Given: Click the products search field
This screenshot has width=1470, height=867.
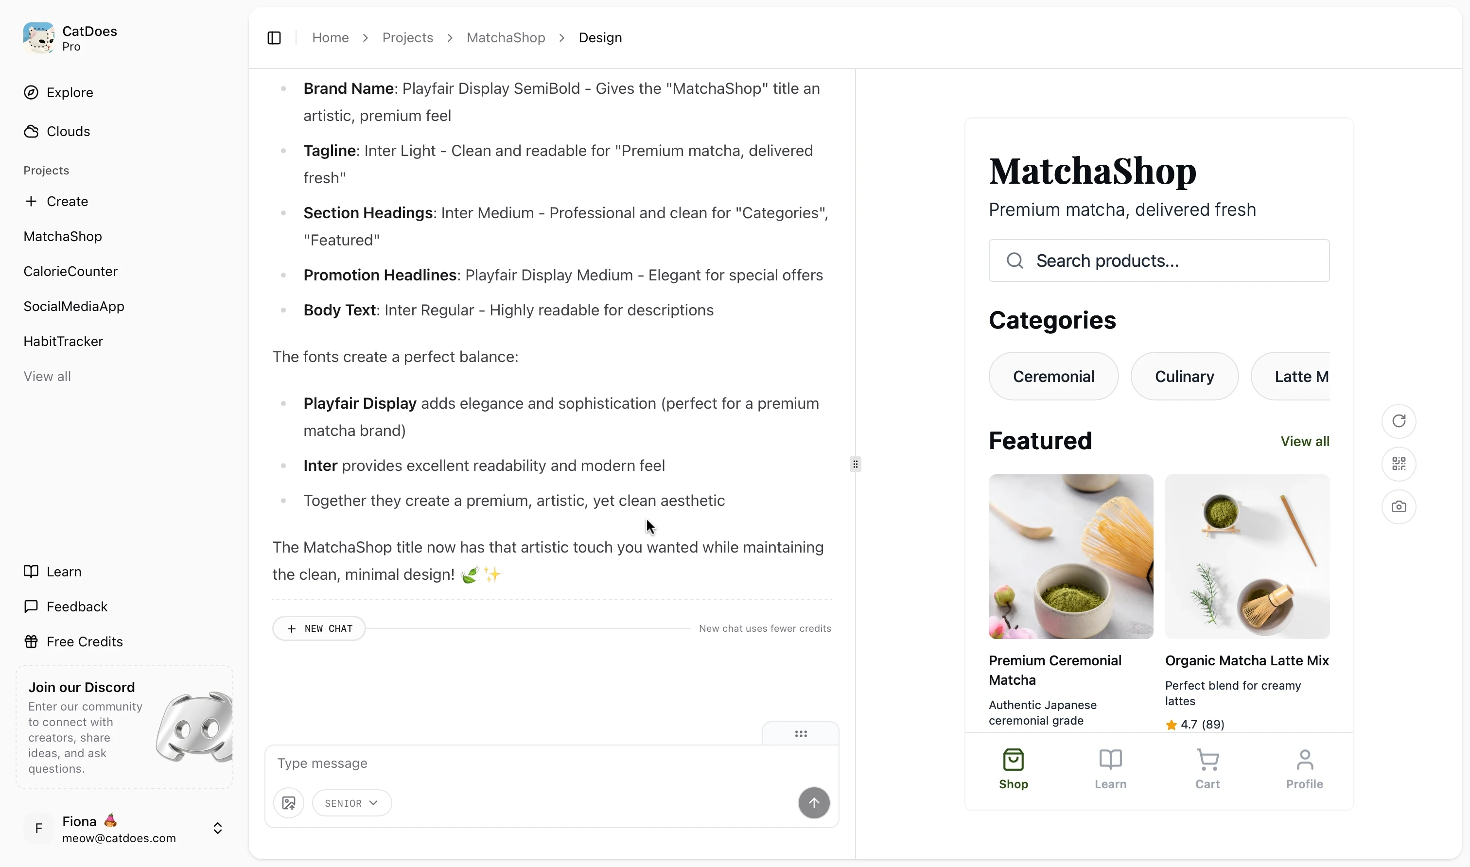Looking at the screenshot, I should pos(1159,260).
